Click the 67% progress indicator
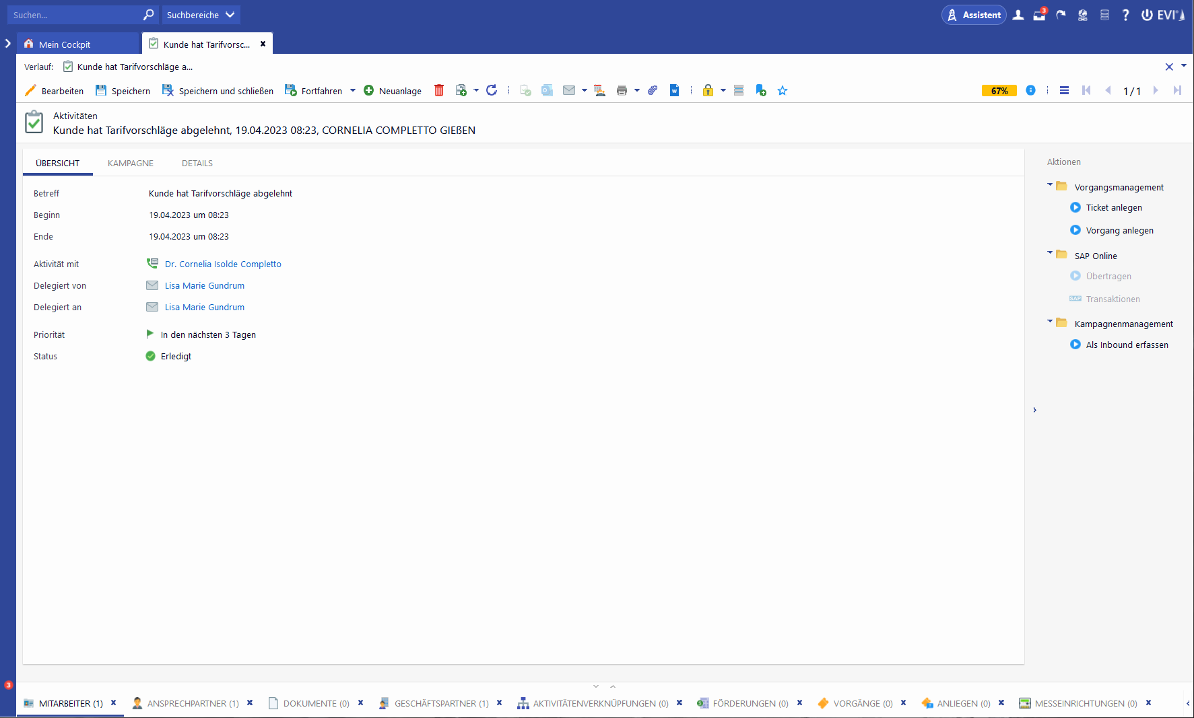This screenshot has height=718, width=1194. 999,91
